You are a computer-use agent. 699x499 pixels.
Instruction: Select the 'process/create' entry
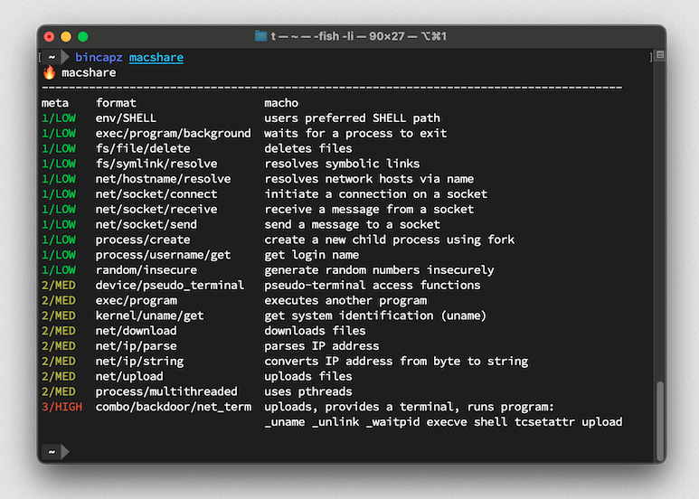pyautogui.click(x=143, y=240)
